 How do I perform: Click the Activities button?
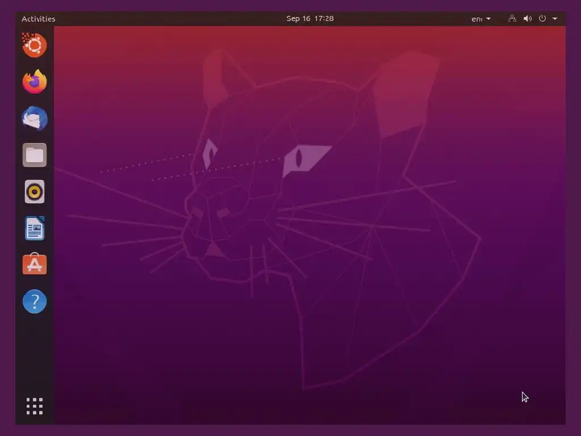coord(38,19)
